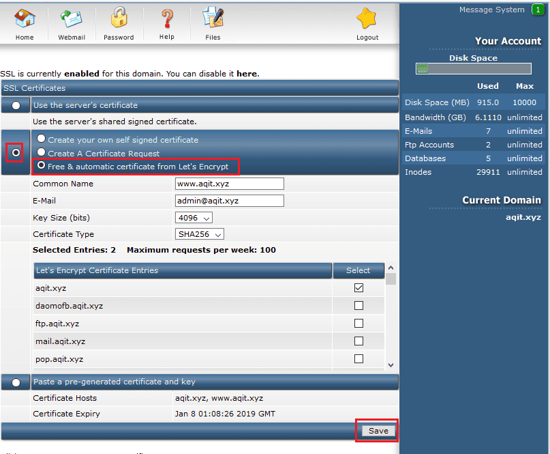Click the 'Bandwidth (GB)' row label
This screenshot has width=550, height=454.
(x=436, y=117)
